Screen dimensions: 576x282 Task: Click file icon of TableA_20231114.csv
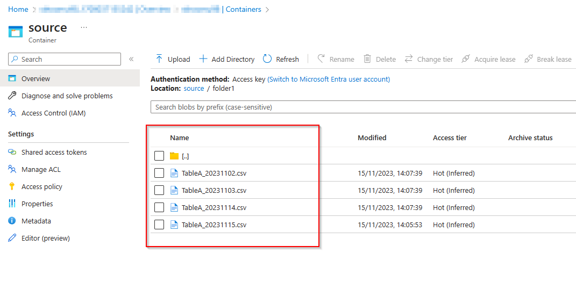[x=174, y=207]
